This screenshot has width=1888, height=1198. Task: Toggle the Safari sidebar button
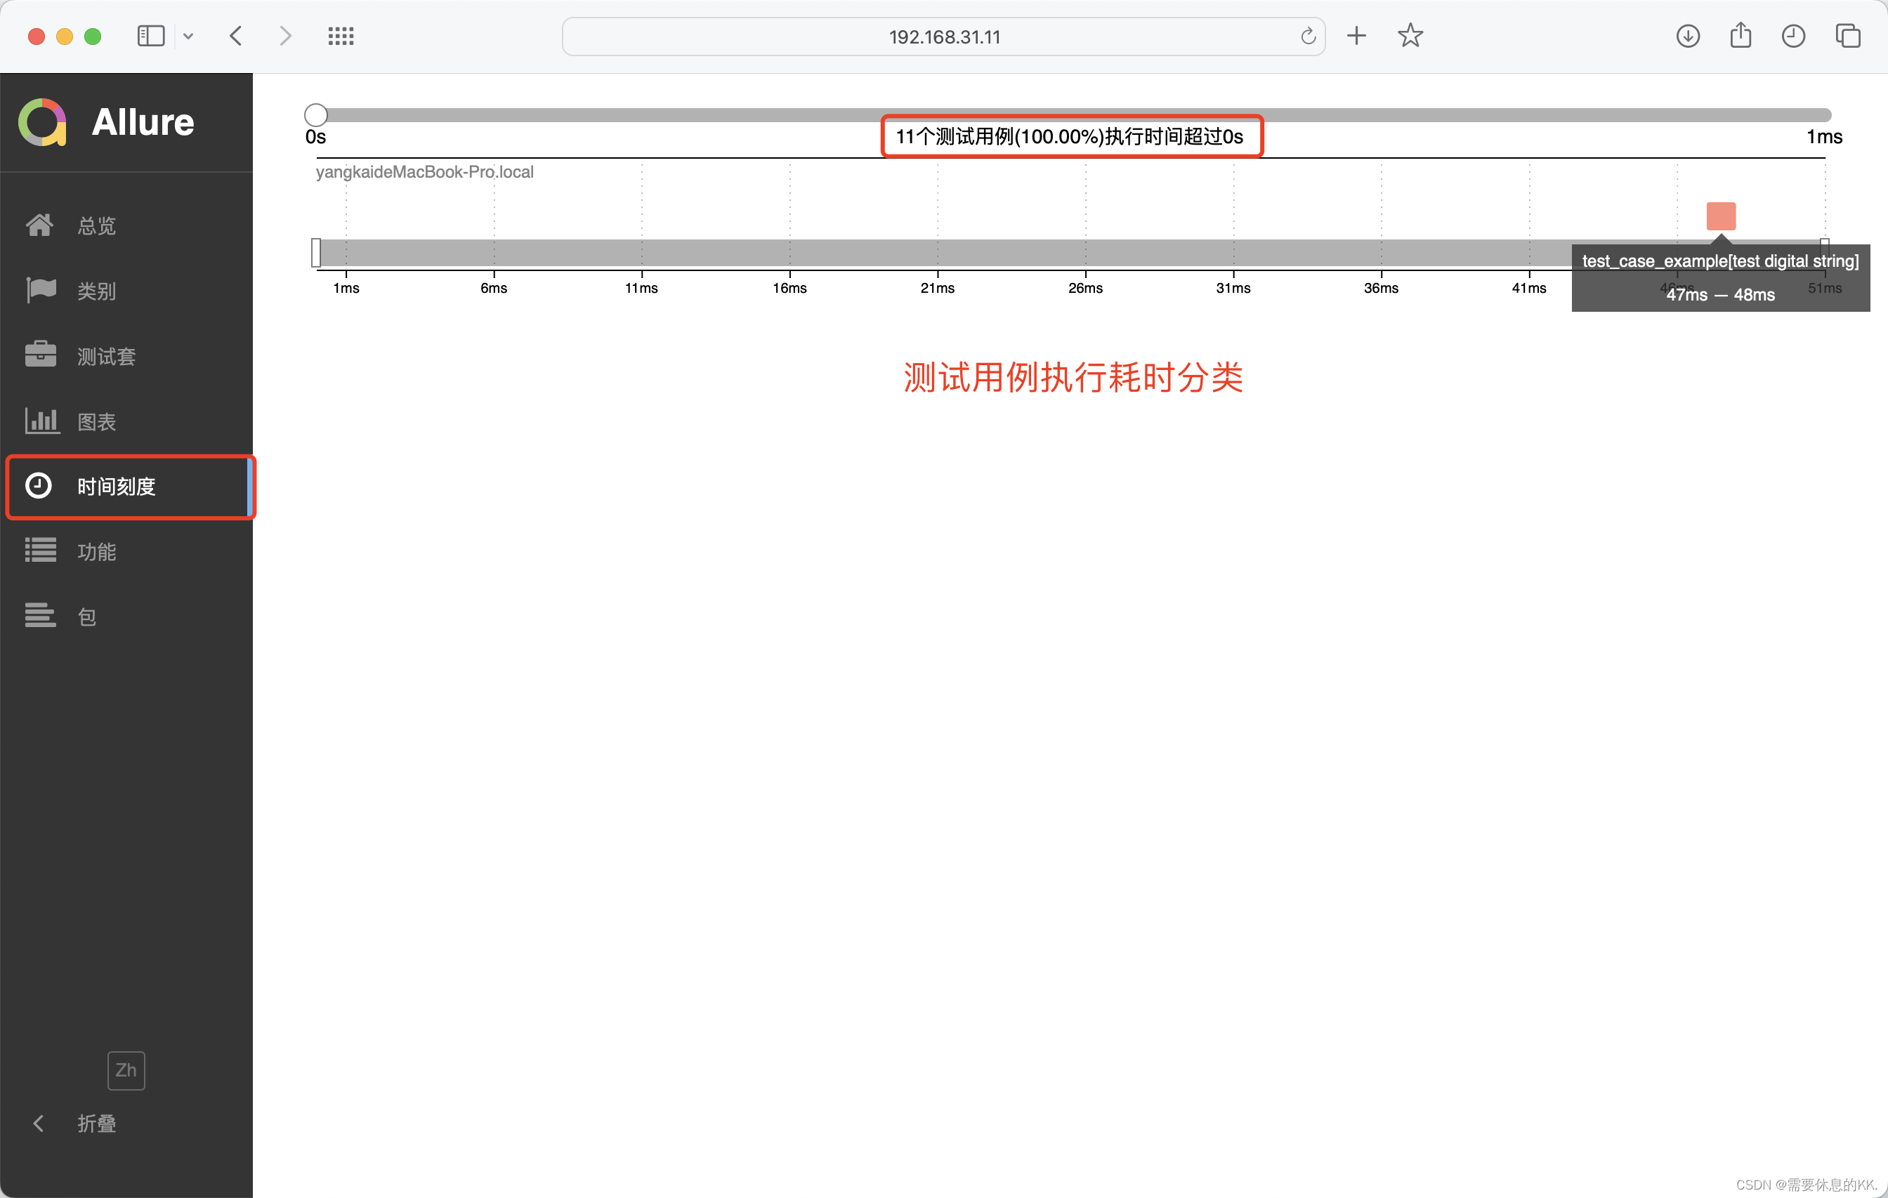tap(150, 36)
